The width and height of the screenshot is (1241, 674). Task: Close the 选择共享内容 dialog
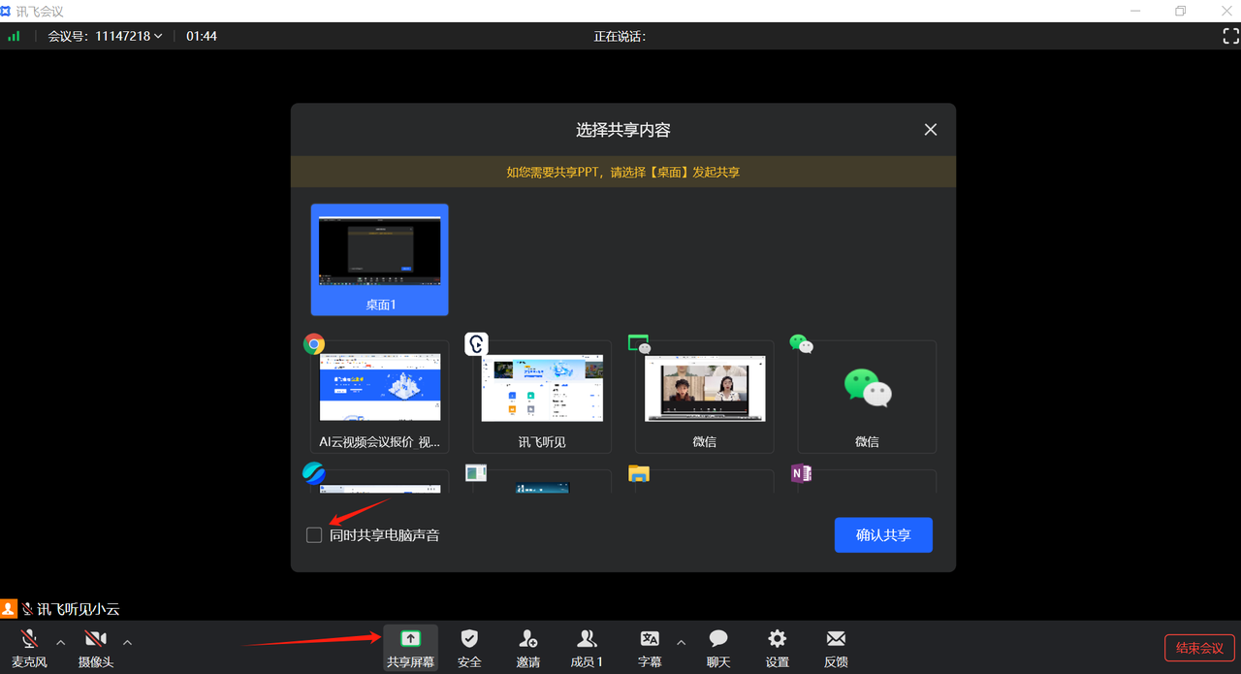point(931,130)
